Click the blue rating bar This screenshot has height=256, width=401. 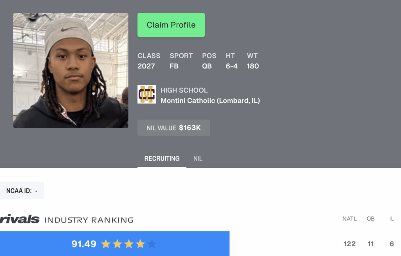(115, 244)
